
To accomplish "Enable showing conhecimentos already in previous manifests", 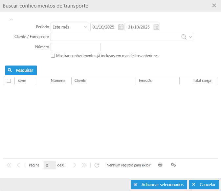I will click(x=53, y=56).
